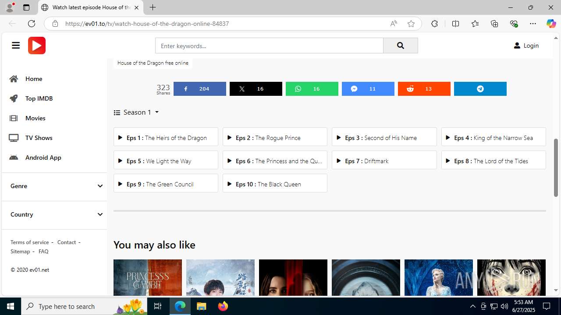Share on Reddit button
The height and width of the screenshot is (315, 561).
pyautogui.click(x=424, y=89)
